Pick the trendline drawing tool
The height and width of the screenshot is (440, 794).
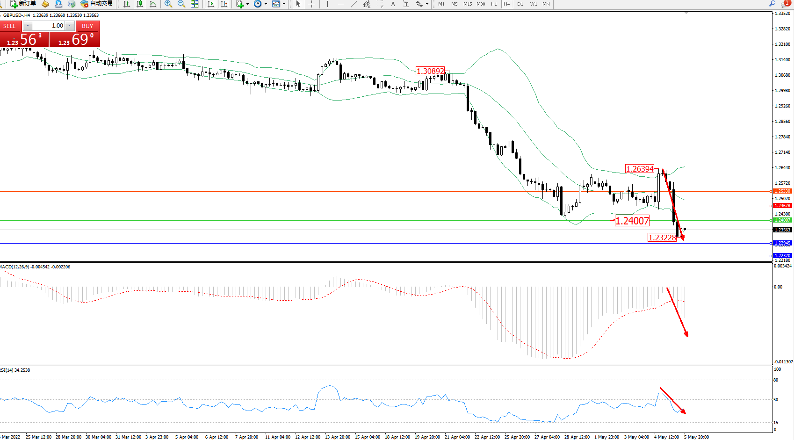tap(354, 4)
